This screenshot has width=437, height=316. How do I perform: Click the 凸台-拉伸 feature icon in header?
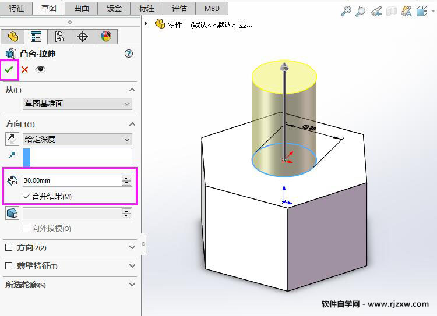(11, 54)
